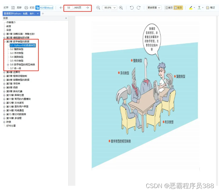
Task: Select 3.2 整数类型 entry
Action: pyautogui.click(x=17, y=49)
